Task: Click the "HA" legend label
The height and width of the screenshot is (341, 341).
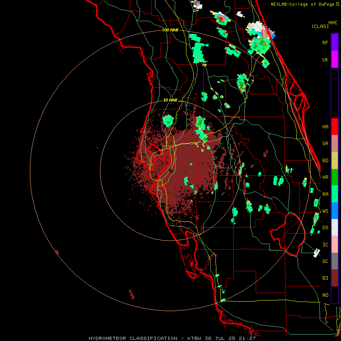Action: coord(325,127)
